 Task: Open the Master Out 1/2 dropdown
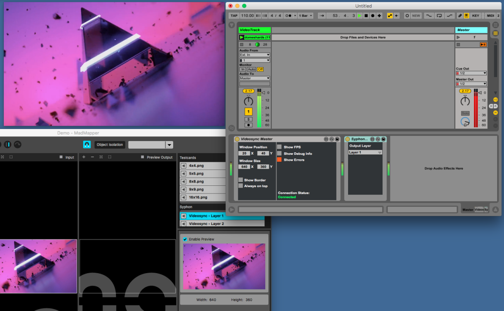471,84
